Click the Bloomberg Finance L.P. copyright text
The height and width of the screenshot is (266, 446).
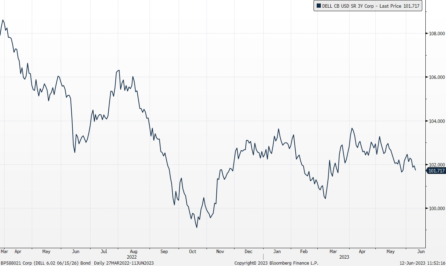coord(276,263)
